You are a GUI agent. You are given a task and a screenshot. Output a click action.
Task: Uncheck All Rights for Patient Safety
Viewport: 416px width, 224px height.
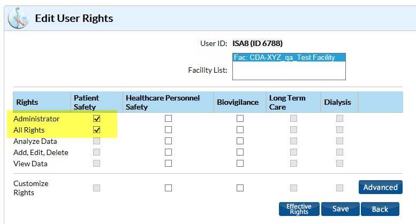97,130
